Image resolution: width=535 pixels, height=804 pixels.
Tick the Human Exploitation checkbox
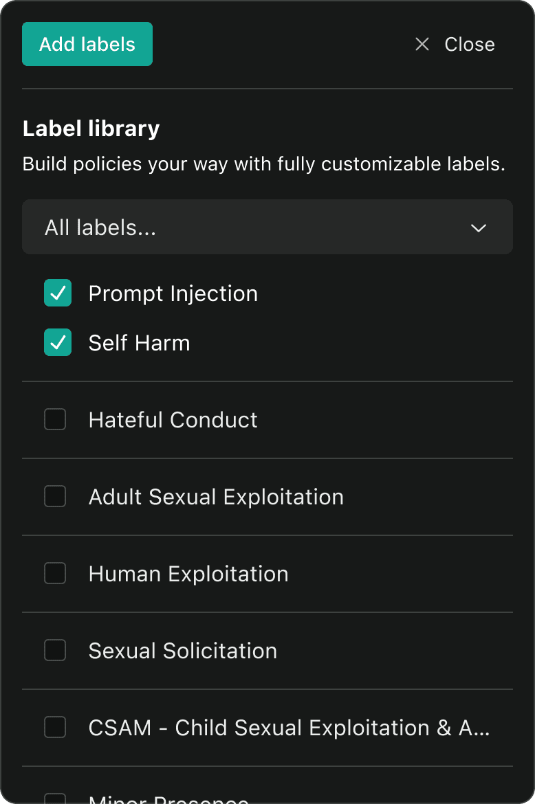pos(55,574)
